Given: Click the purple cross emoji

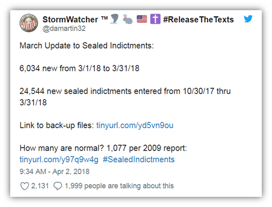Looking at the screenshot, I should pyautogui.click(x=155, y=19).
